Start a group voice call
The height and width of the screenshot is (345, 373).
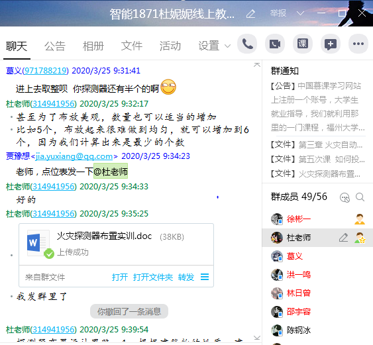tap(247, 44)
